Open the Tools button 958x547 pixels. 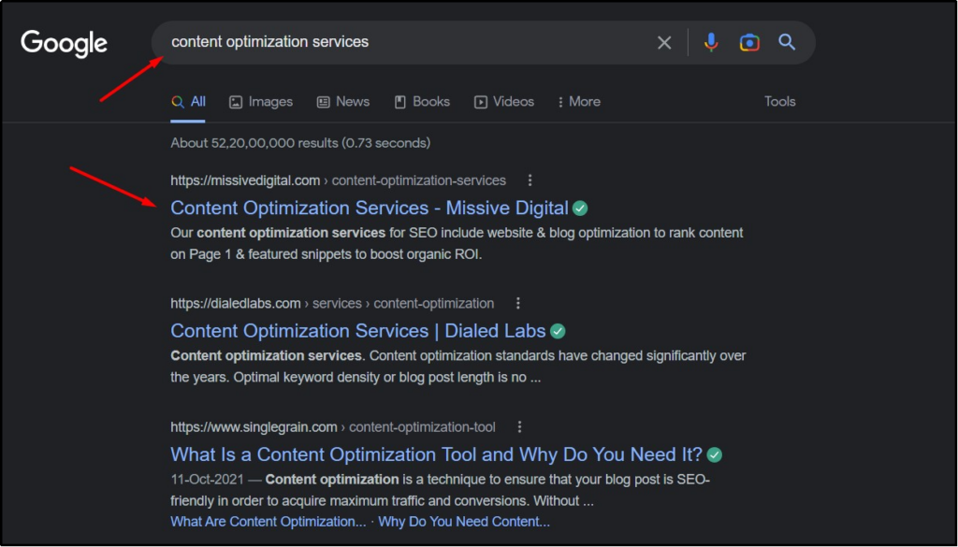[x=779, y=101]
